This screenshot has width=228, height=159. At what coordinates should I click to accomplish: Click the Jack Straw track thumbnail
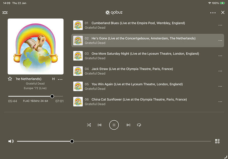tap(78, 71)
